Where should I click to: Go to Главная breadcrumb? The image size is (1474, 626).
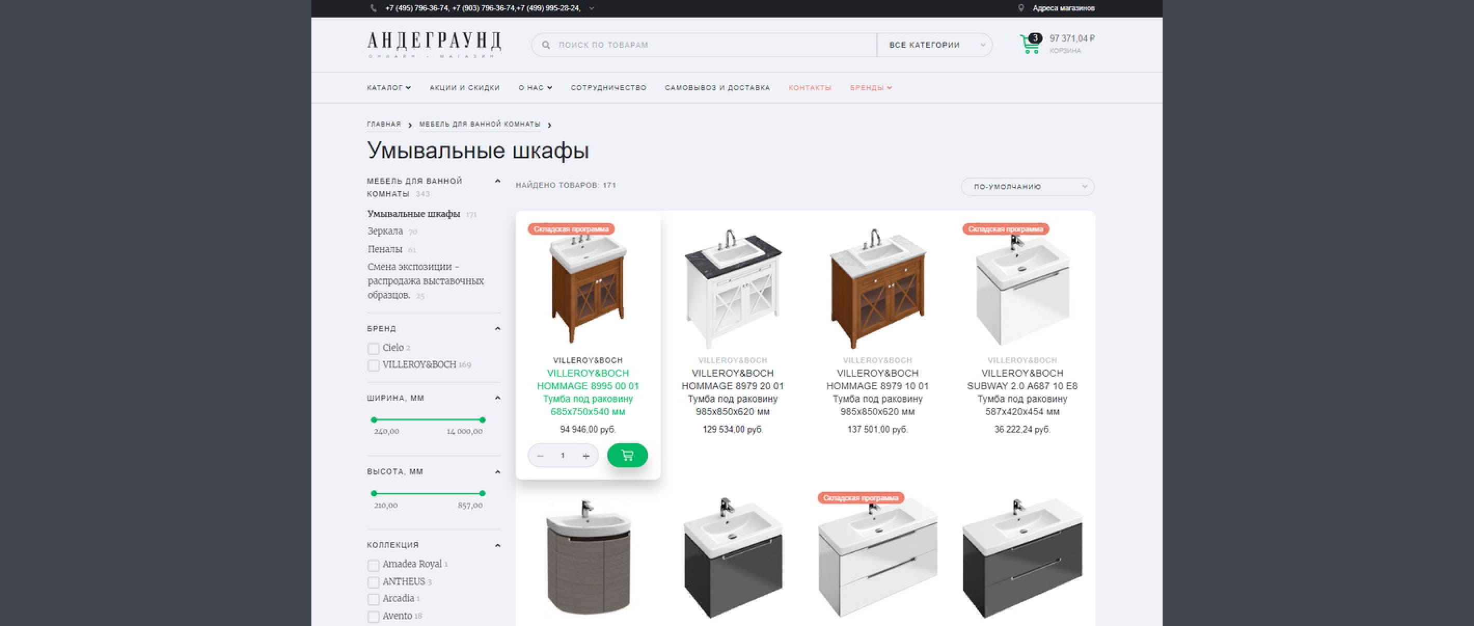384,124
